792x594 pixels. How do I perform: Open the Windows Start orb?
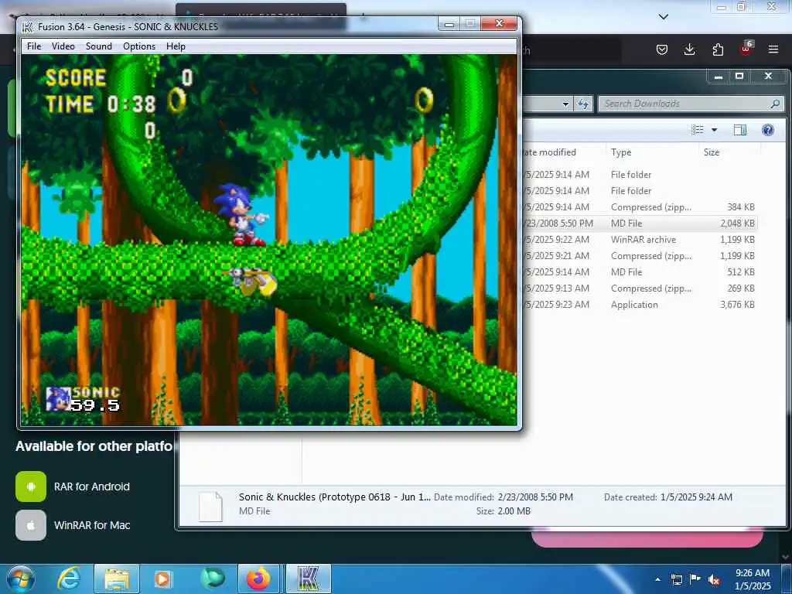20,579
